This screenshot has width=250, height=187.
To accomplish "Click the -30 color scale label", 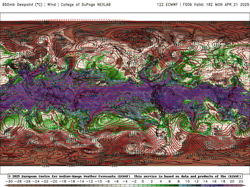I will (9, 181).
